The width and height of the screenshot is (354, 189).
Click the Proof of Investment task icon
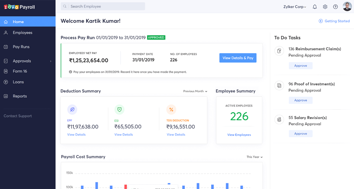279,86
